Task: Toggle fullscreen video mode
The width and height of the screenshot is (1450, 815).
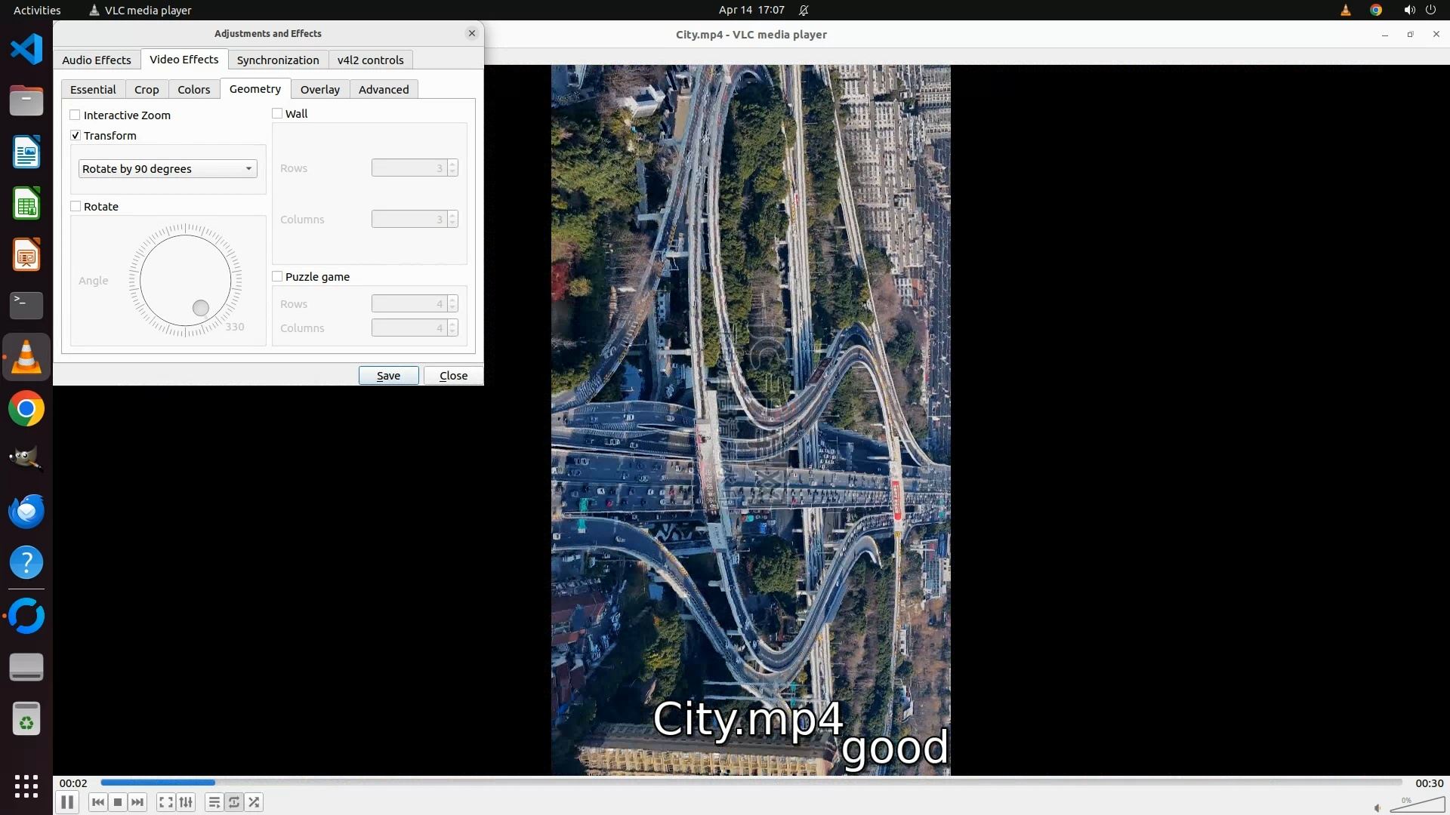Action: [x=166, y=802]
